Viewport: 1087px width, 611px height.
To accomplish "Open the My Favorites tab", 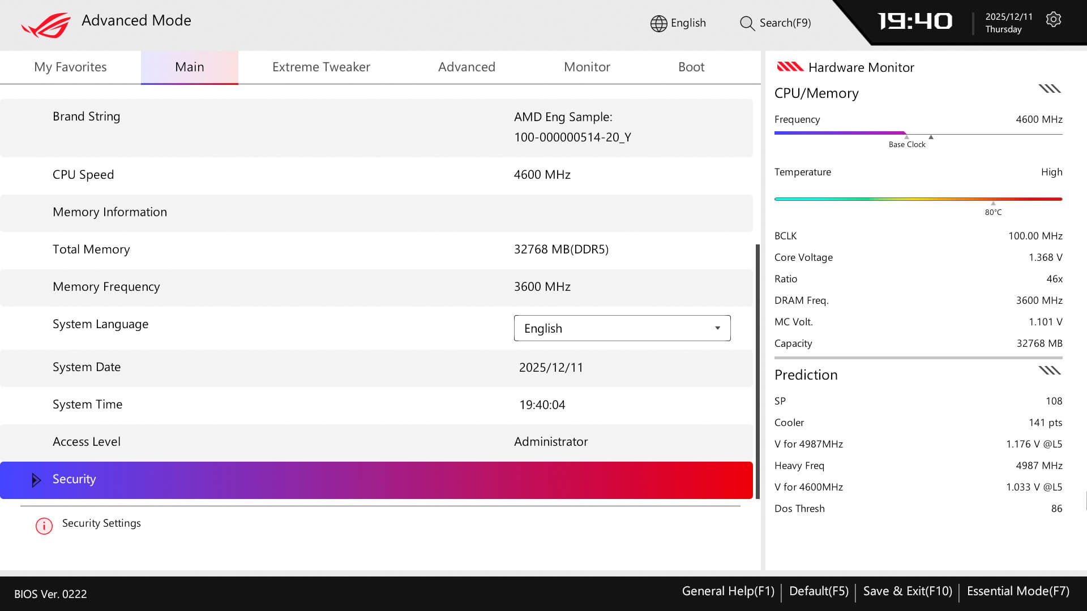I will tap(70, 67).
